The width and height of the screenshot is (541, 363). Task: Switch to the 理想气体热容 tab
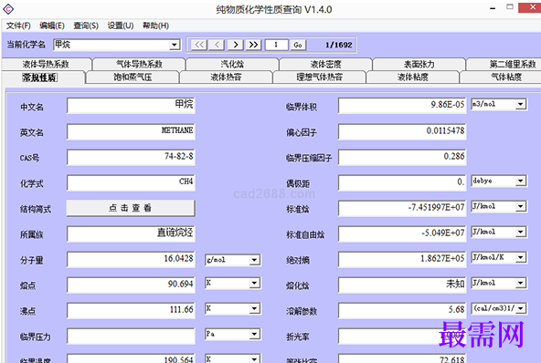point(320,78)
